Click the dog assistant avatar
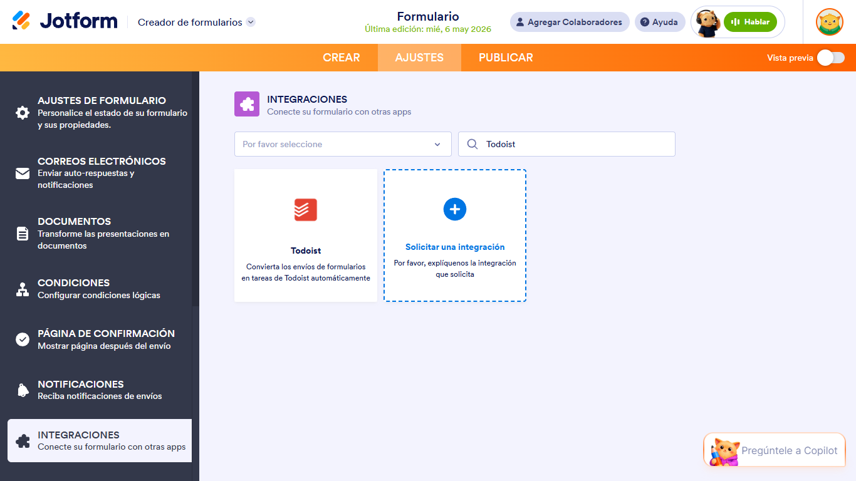The width and height of the screenshot is (856, 481). pos(708,23)
